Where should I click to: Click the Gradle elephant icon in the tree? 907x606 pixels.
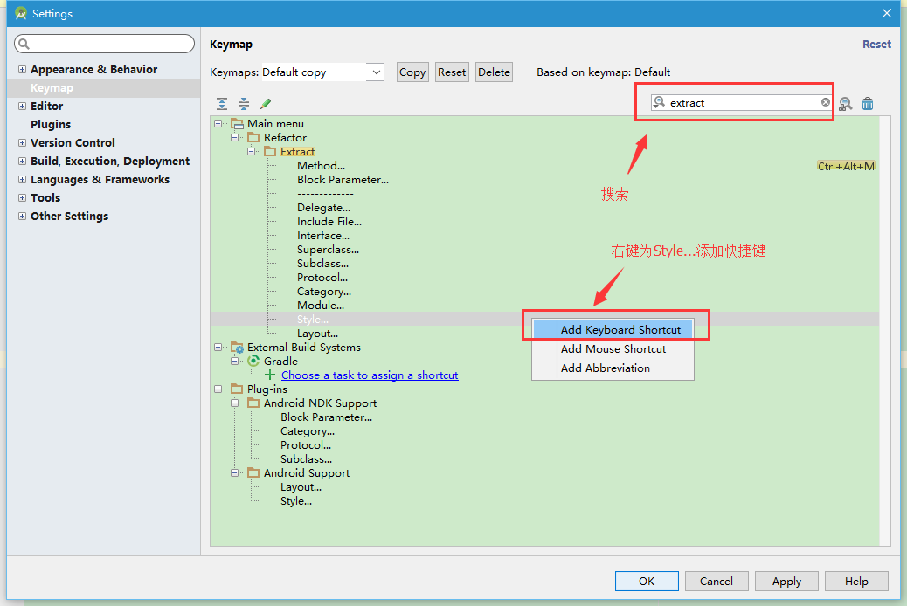pyautogui.click(x=253, y=361)
